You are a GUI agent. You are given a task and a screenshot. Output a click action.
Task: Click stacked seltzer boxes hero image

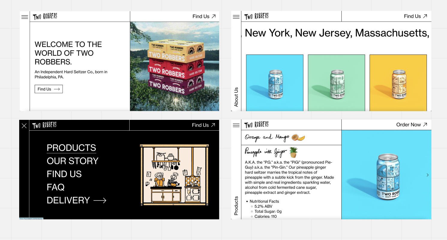(x=177, y=68)
